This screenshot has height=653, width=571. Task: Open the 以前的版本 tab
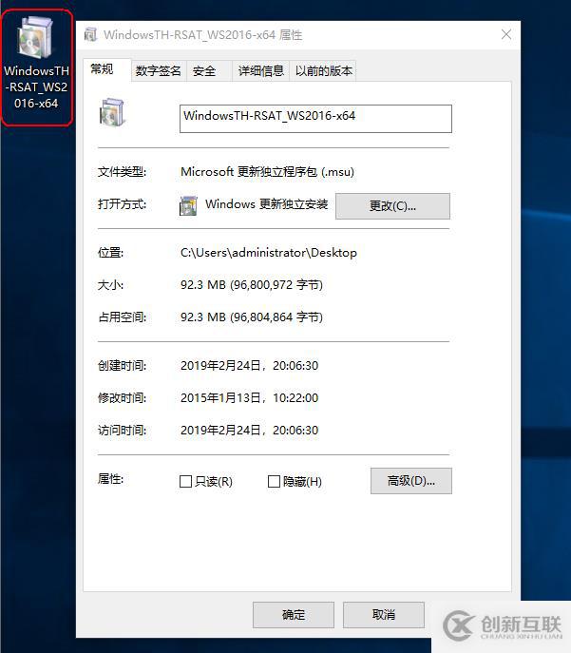(323, 70)
